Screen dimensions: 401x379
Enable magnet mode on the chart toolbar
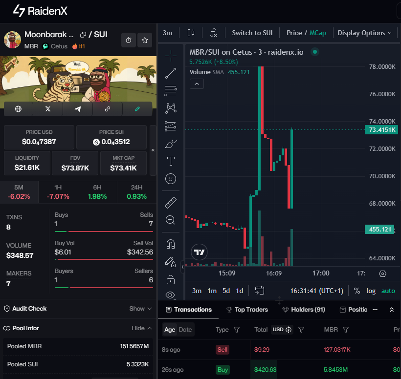170,243
